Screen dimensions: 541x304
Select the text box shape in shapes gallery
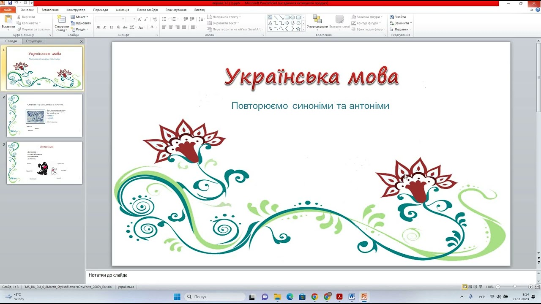[x=270, y=18]
